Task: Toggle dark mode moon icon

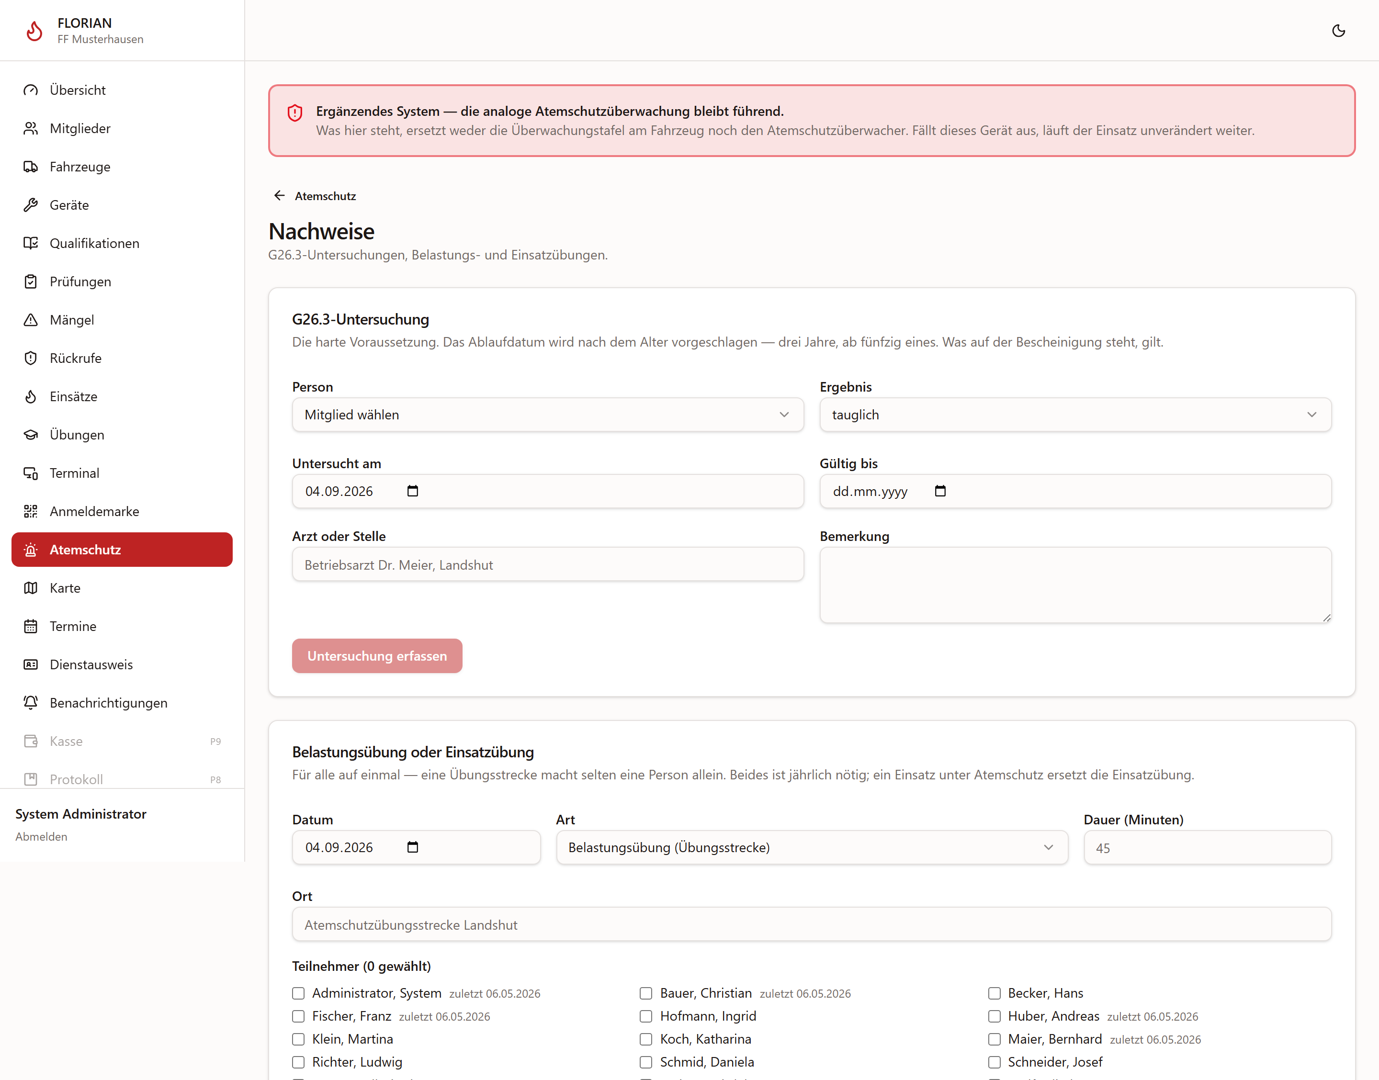Action: 1338,30
